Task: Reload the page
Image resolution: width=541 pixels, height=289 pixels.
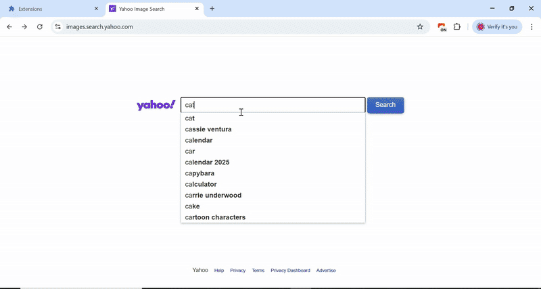Action: [40, 27]
